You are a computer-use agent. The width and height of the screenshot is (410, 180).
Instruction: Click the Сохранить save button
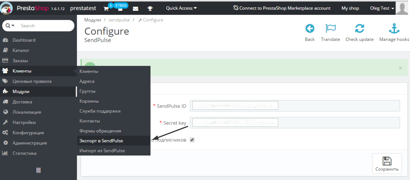point(387,164)
